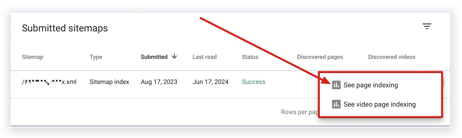Choose See video page indexing from the menu
The image size is (462, 138).
(379, 104)
